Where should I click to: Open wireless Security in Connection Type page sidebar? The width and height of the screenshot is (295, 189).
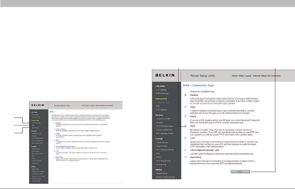(x=159, y=122)
